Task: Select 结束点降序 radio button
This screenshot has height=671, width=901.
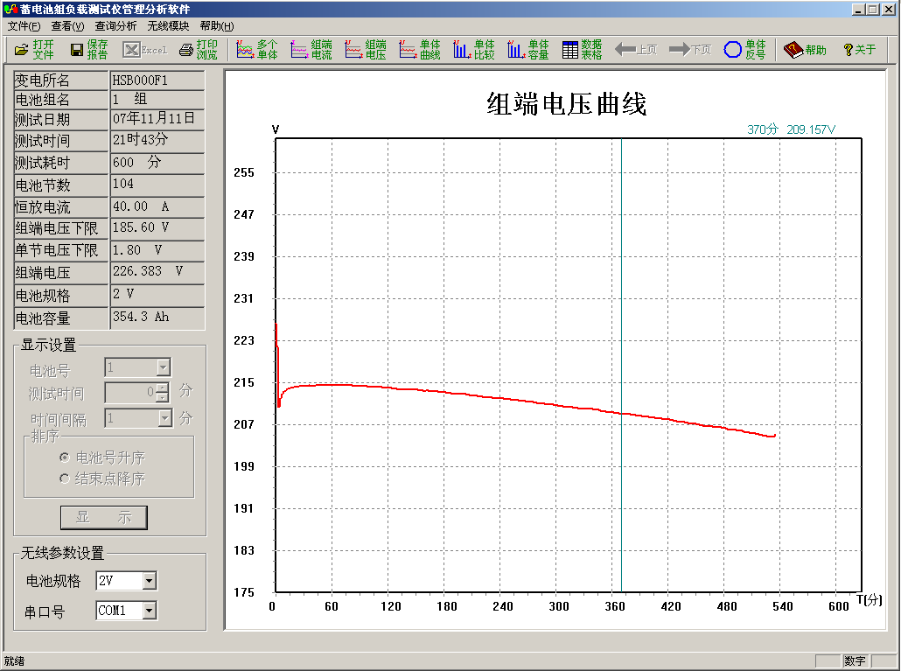Action: pos(64,479)
